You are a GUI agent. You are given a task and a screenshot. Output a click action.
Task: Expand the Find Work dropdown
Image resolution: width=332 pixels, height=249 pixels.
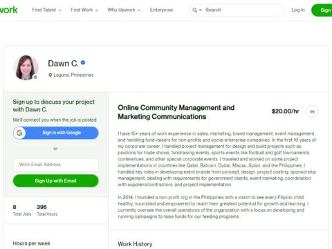84,10
